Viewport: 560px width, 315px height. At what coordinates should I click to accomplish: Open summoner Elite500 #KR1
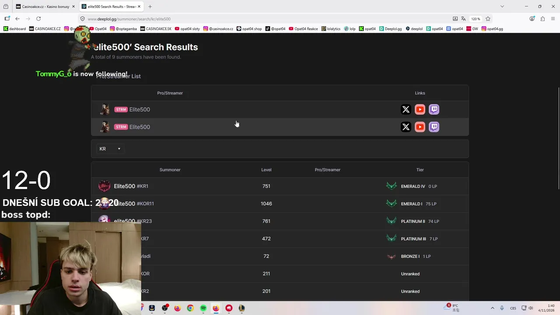131,186
